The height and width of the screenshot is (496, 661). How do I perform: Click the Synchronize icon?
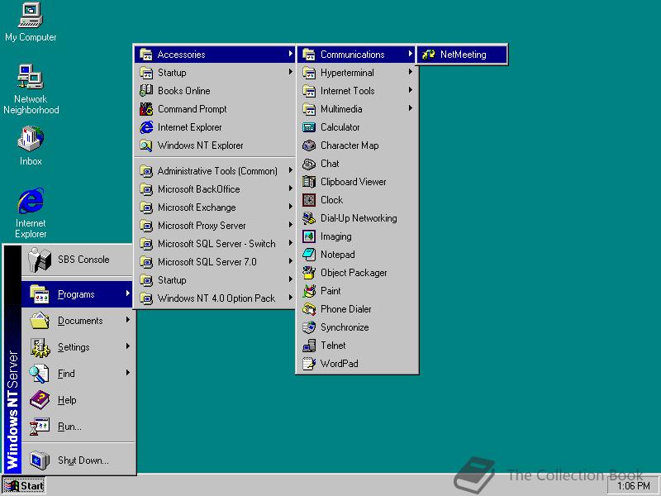coord(309,327)
